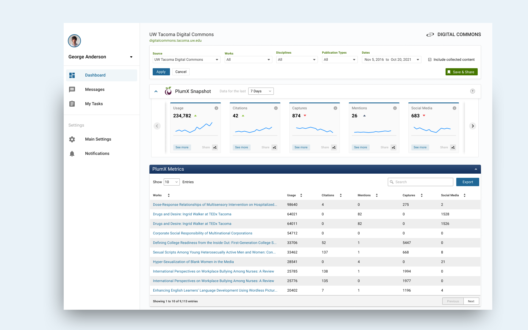Image resolution: width=528 pixels, height=330 pixels.
Task: Go to next snapshot cards with right arrow
Action: pos(473,126)
